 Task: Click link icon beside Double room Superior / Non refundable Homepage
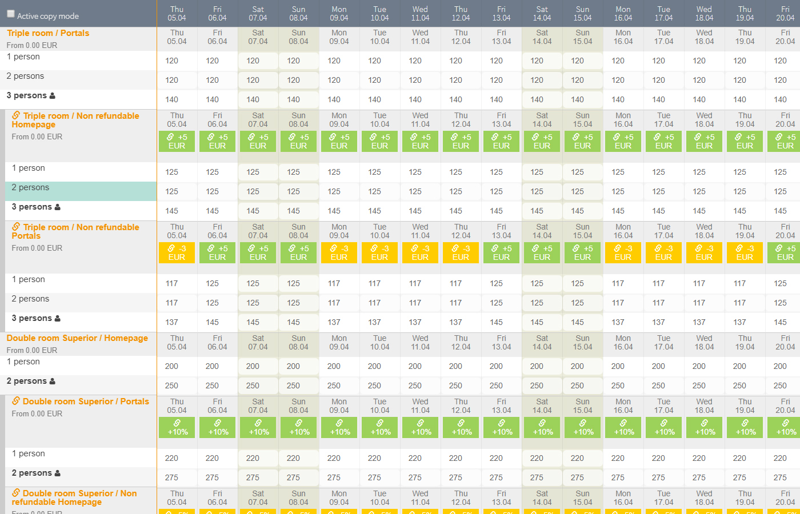(16, 493)
